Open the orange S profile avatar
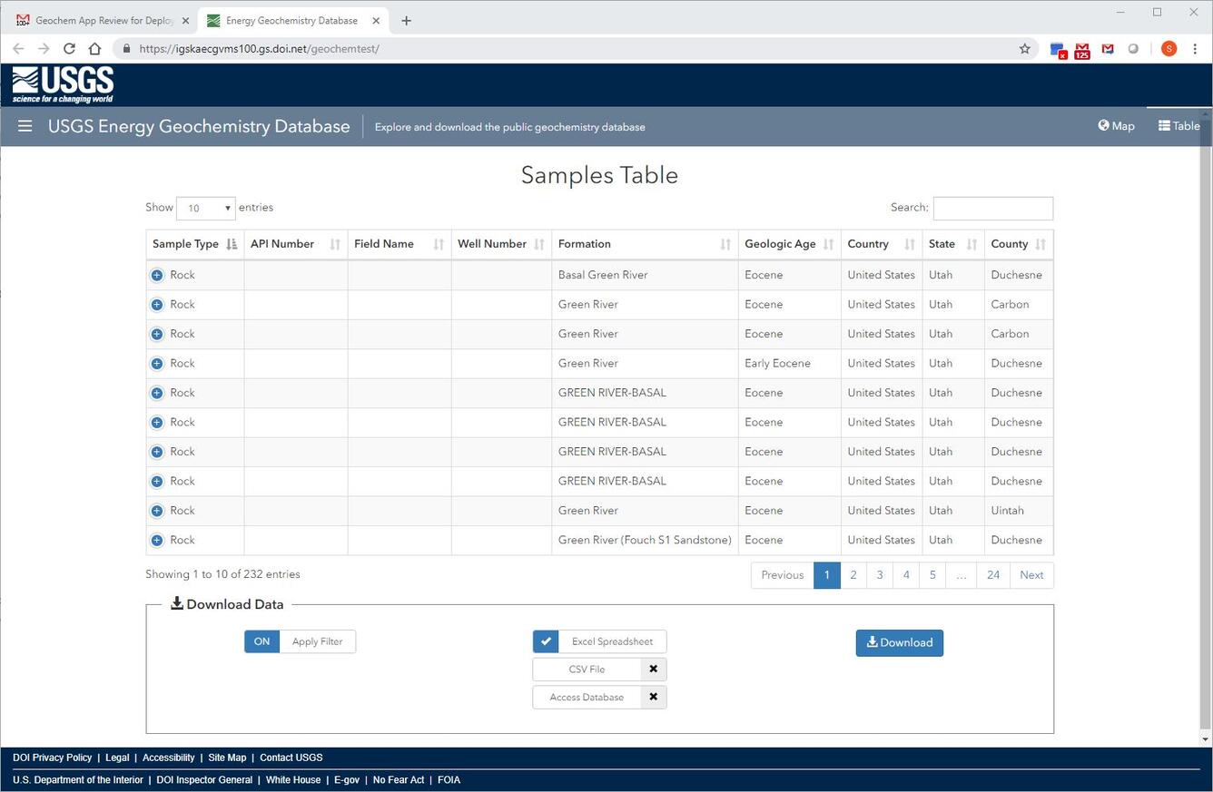Viewport: 1213px width, 792px height. [1169, 49]
